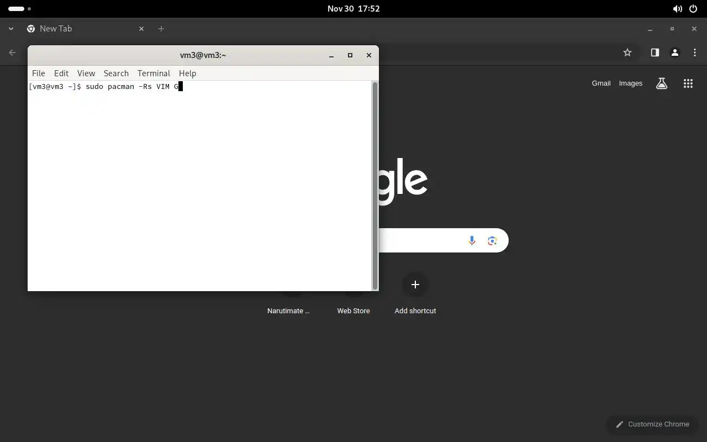Click the terminal vertical scrollbar
707x442 pixels.
click(x=375, y=186)
